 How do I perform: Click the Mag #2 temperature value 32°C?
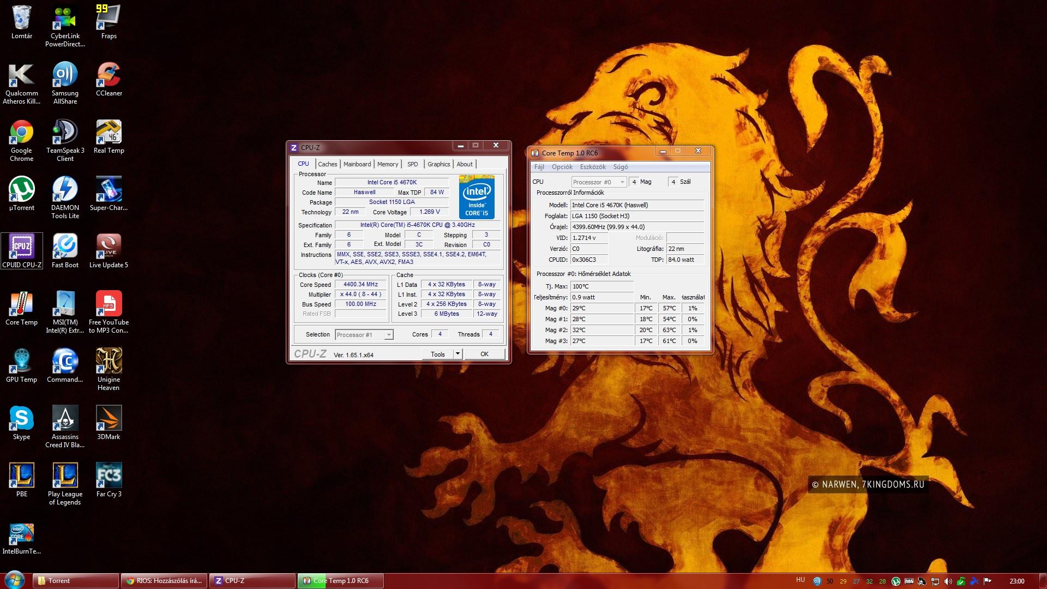tap(602, 330)
